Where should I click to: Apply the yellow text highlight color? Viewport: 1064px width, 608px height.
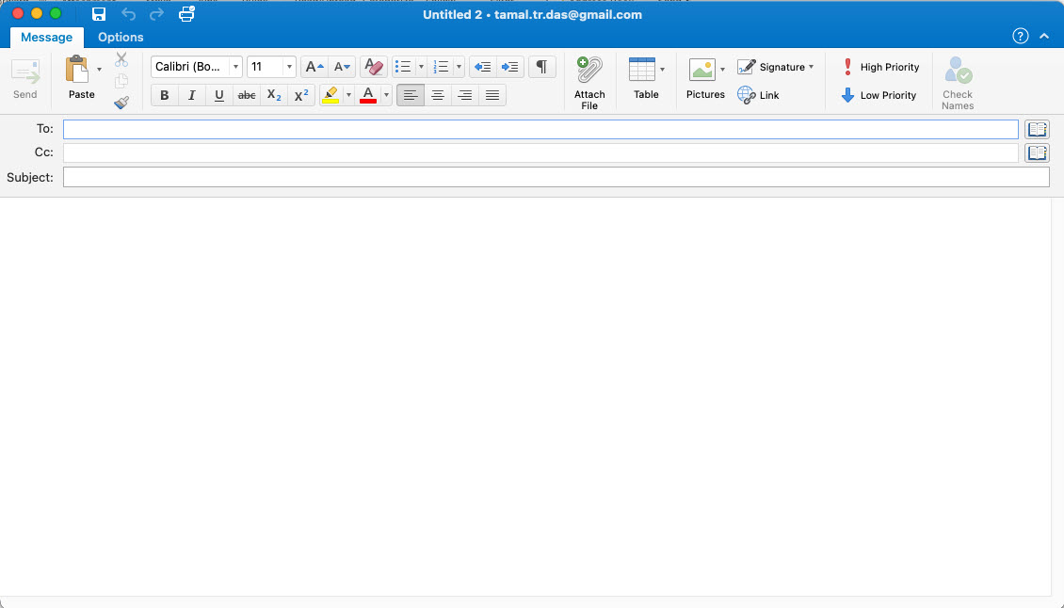pyautogui.click(x=330, y=95)
